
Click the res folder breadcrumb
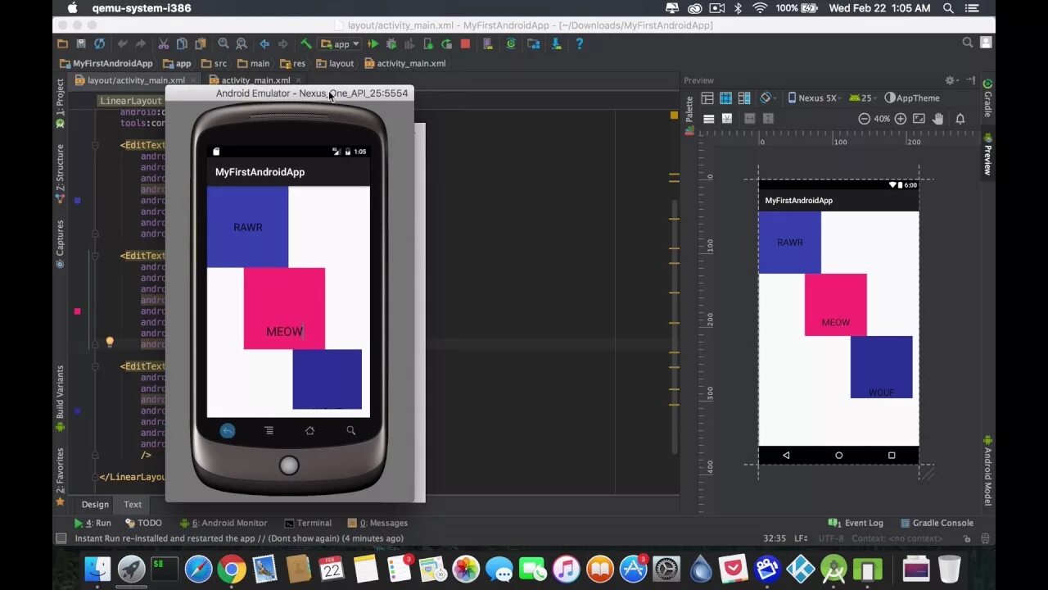click(292, 63)
